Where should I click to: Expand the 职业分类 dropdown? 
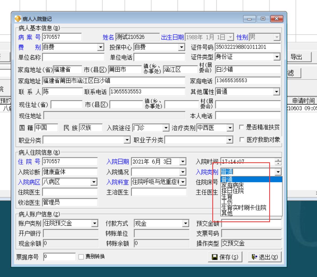pyautogui.click(x=127, y=140)
